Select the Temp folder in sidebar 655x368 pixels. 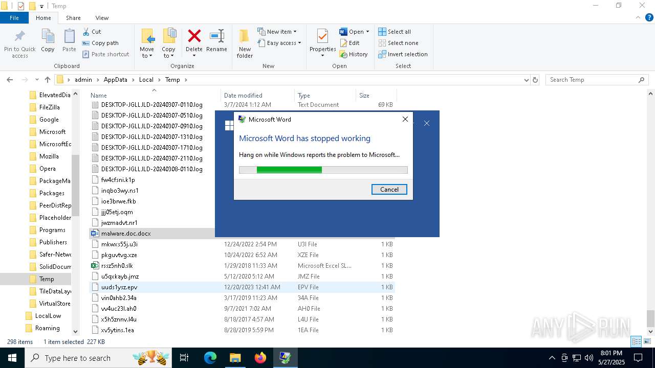coord(47,279)
